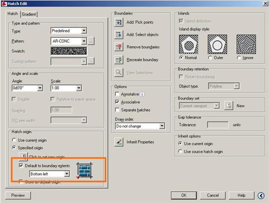Uncheck Default to boundary extents

(21, 166)
